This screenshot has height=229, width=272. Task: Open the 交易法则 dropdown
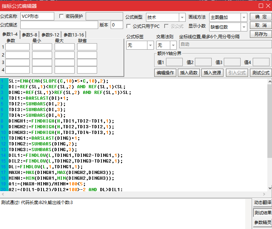(173, 45)
